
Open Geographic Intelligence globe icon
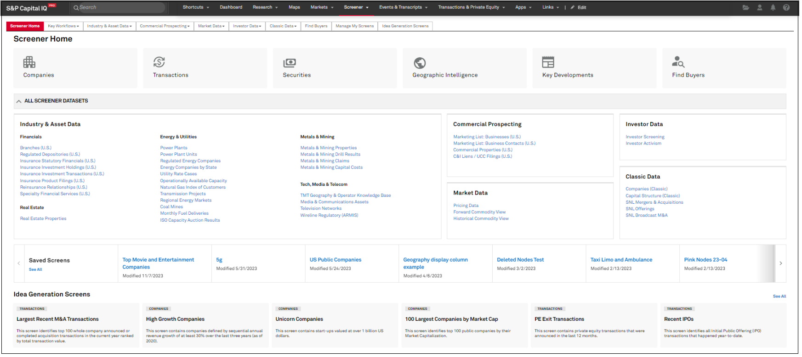420,63
